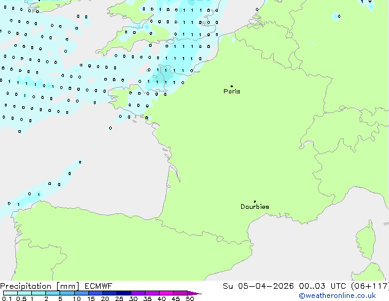Select the 10–15 mm blue legend swatch
Screen dimensions: 389x301
(x=81, y=293)
